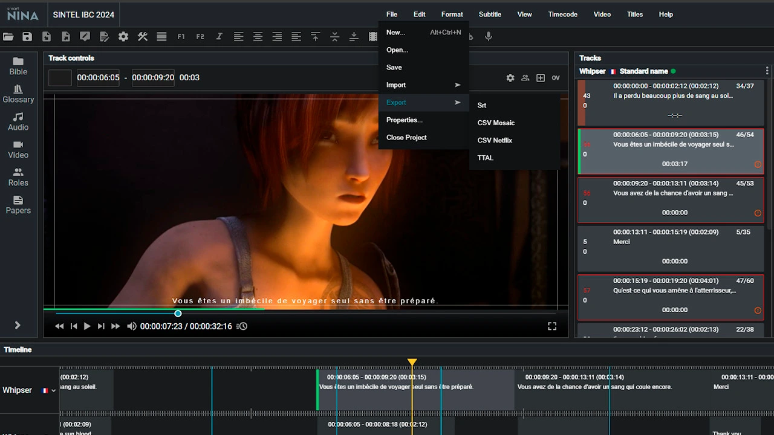774x435 pixels.
Task: Click the video seek bar handle
Action: (178, 314)
